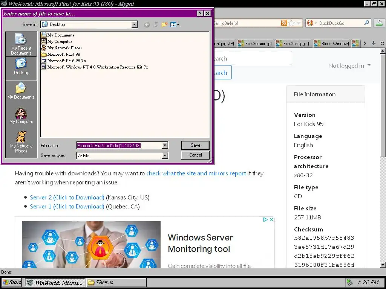Viewport: 386px width, 289px height.
Task: Close the ad with the X icon
Action: [271, 220]
